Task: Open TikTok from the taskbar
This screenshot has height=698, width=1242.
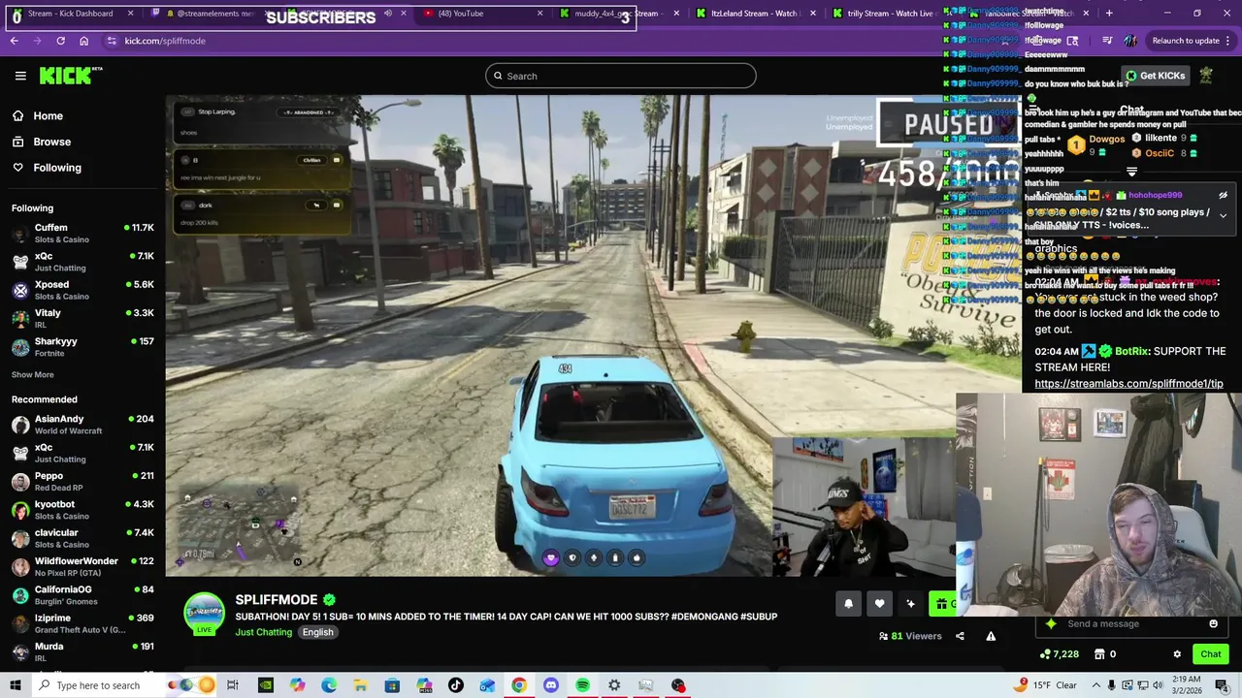Action: pyautogui.click(x=456, y=685)
